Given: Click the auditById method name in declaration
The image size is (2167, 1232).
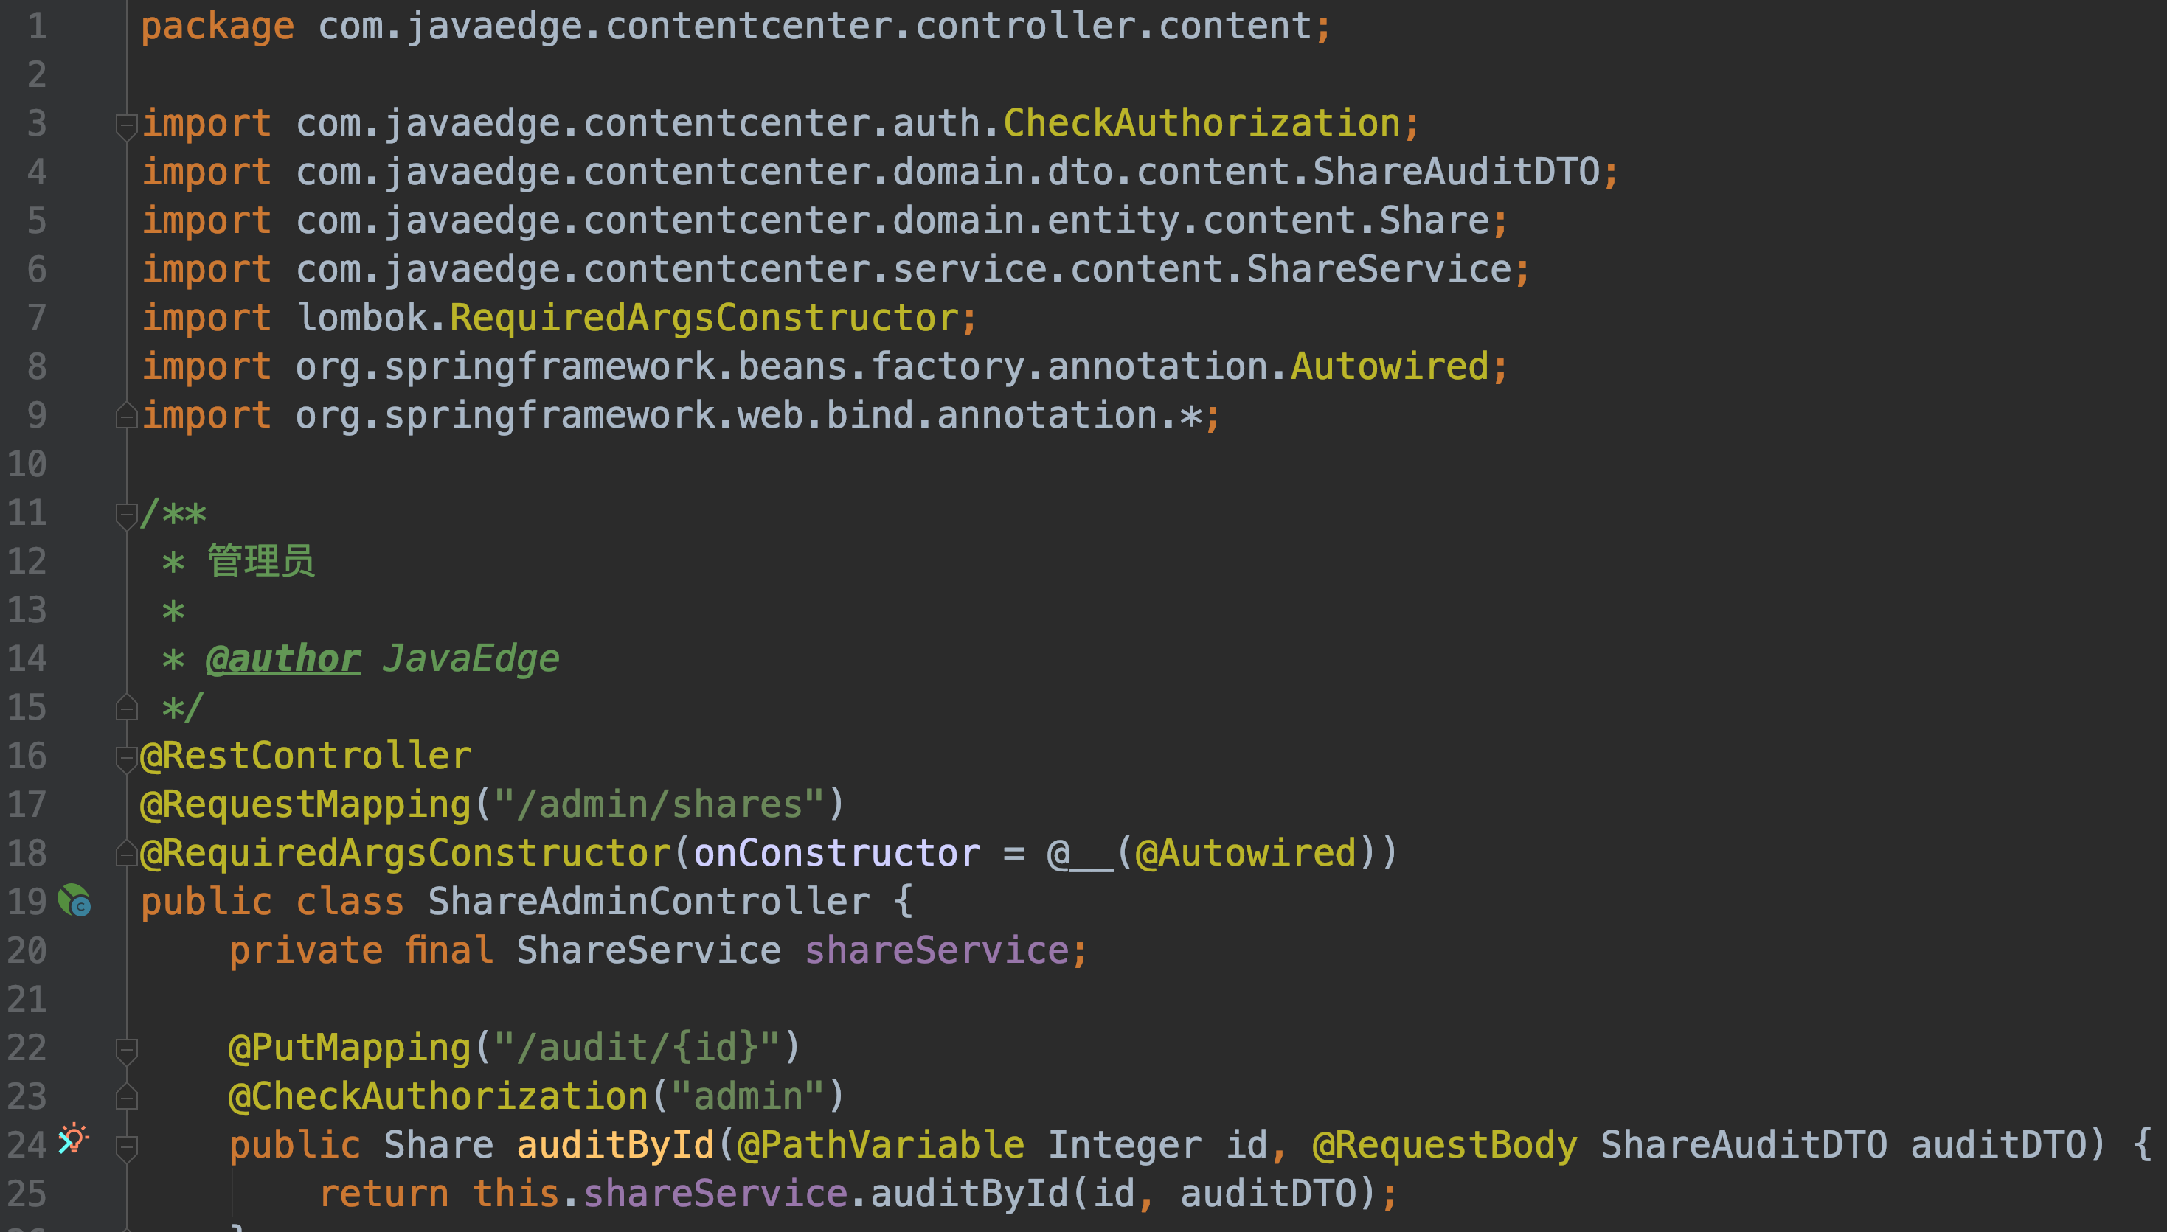Looking at the screenshot, I should pyautogui.click(x=615, y=1145).
